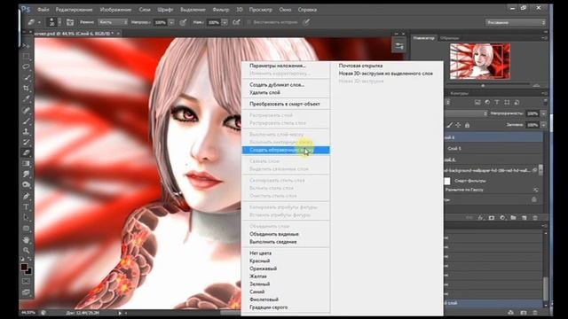Filter layers by adjustment icon

coord(487,103)
